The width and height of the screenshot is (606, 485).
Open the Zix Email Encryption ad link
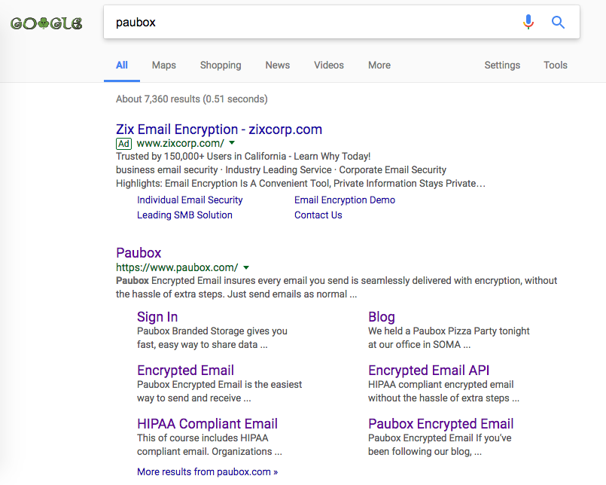pos(219,130)
